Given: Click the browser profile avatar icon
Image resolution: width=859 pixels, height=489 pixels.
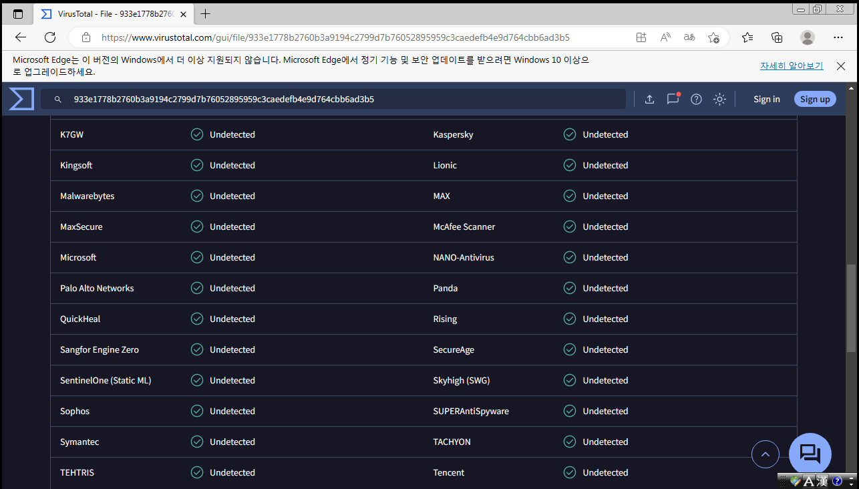Looking at the screenshot, I should click(808, 37).
